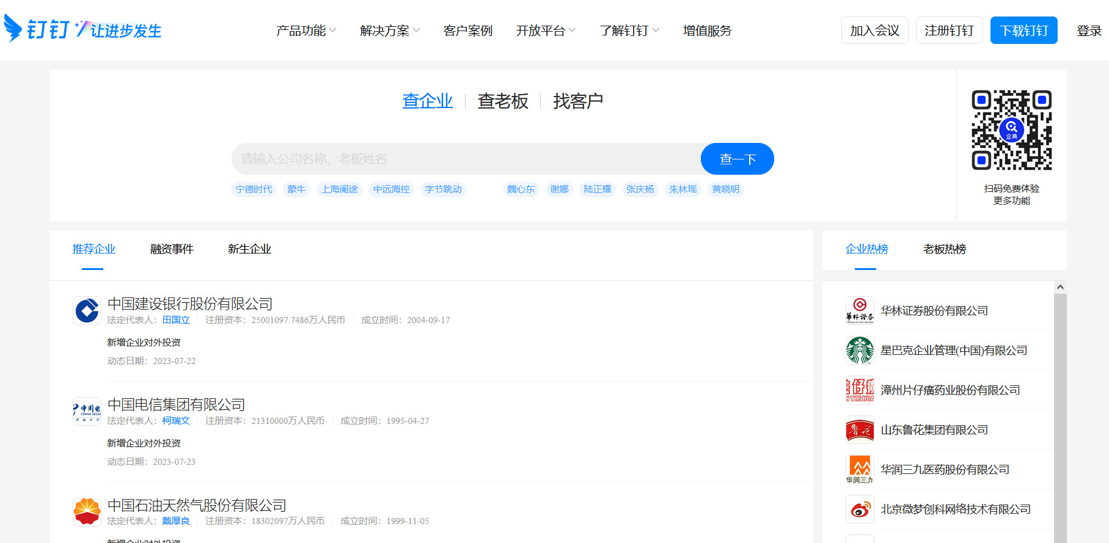Click the 陆正耀 suggestion tag
Viewport: 1109px width, 543px height.
coord(598,189)
